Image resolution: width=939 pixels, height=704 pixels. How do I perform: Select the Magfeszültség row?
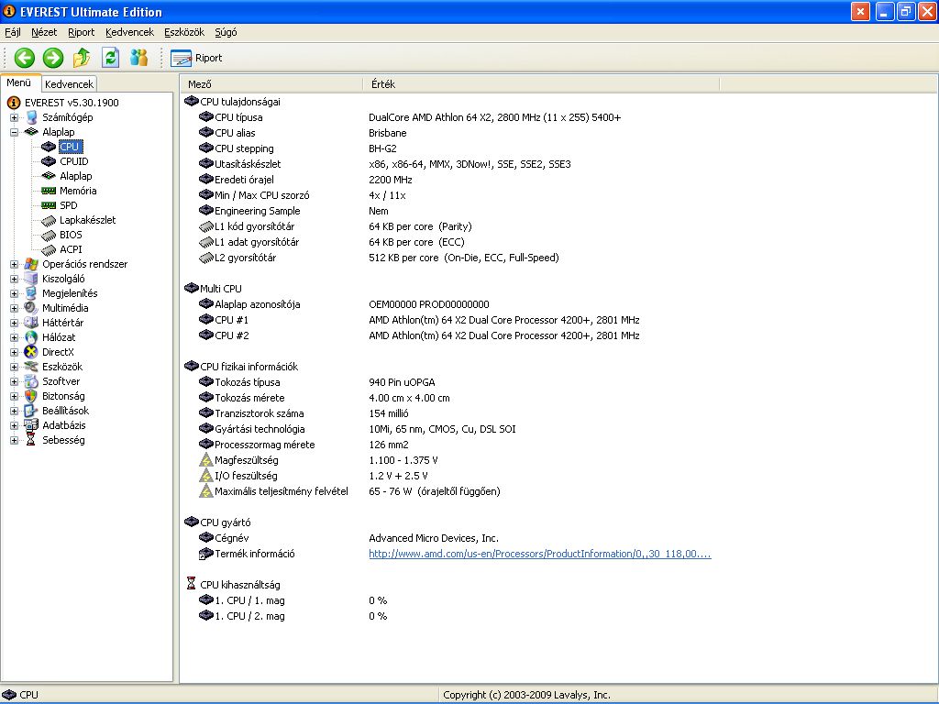pyautogui.click(x=318, y=460)
